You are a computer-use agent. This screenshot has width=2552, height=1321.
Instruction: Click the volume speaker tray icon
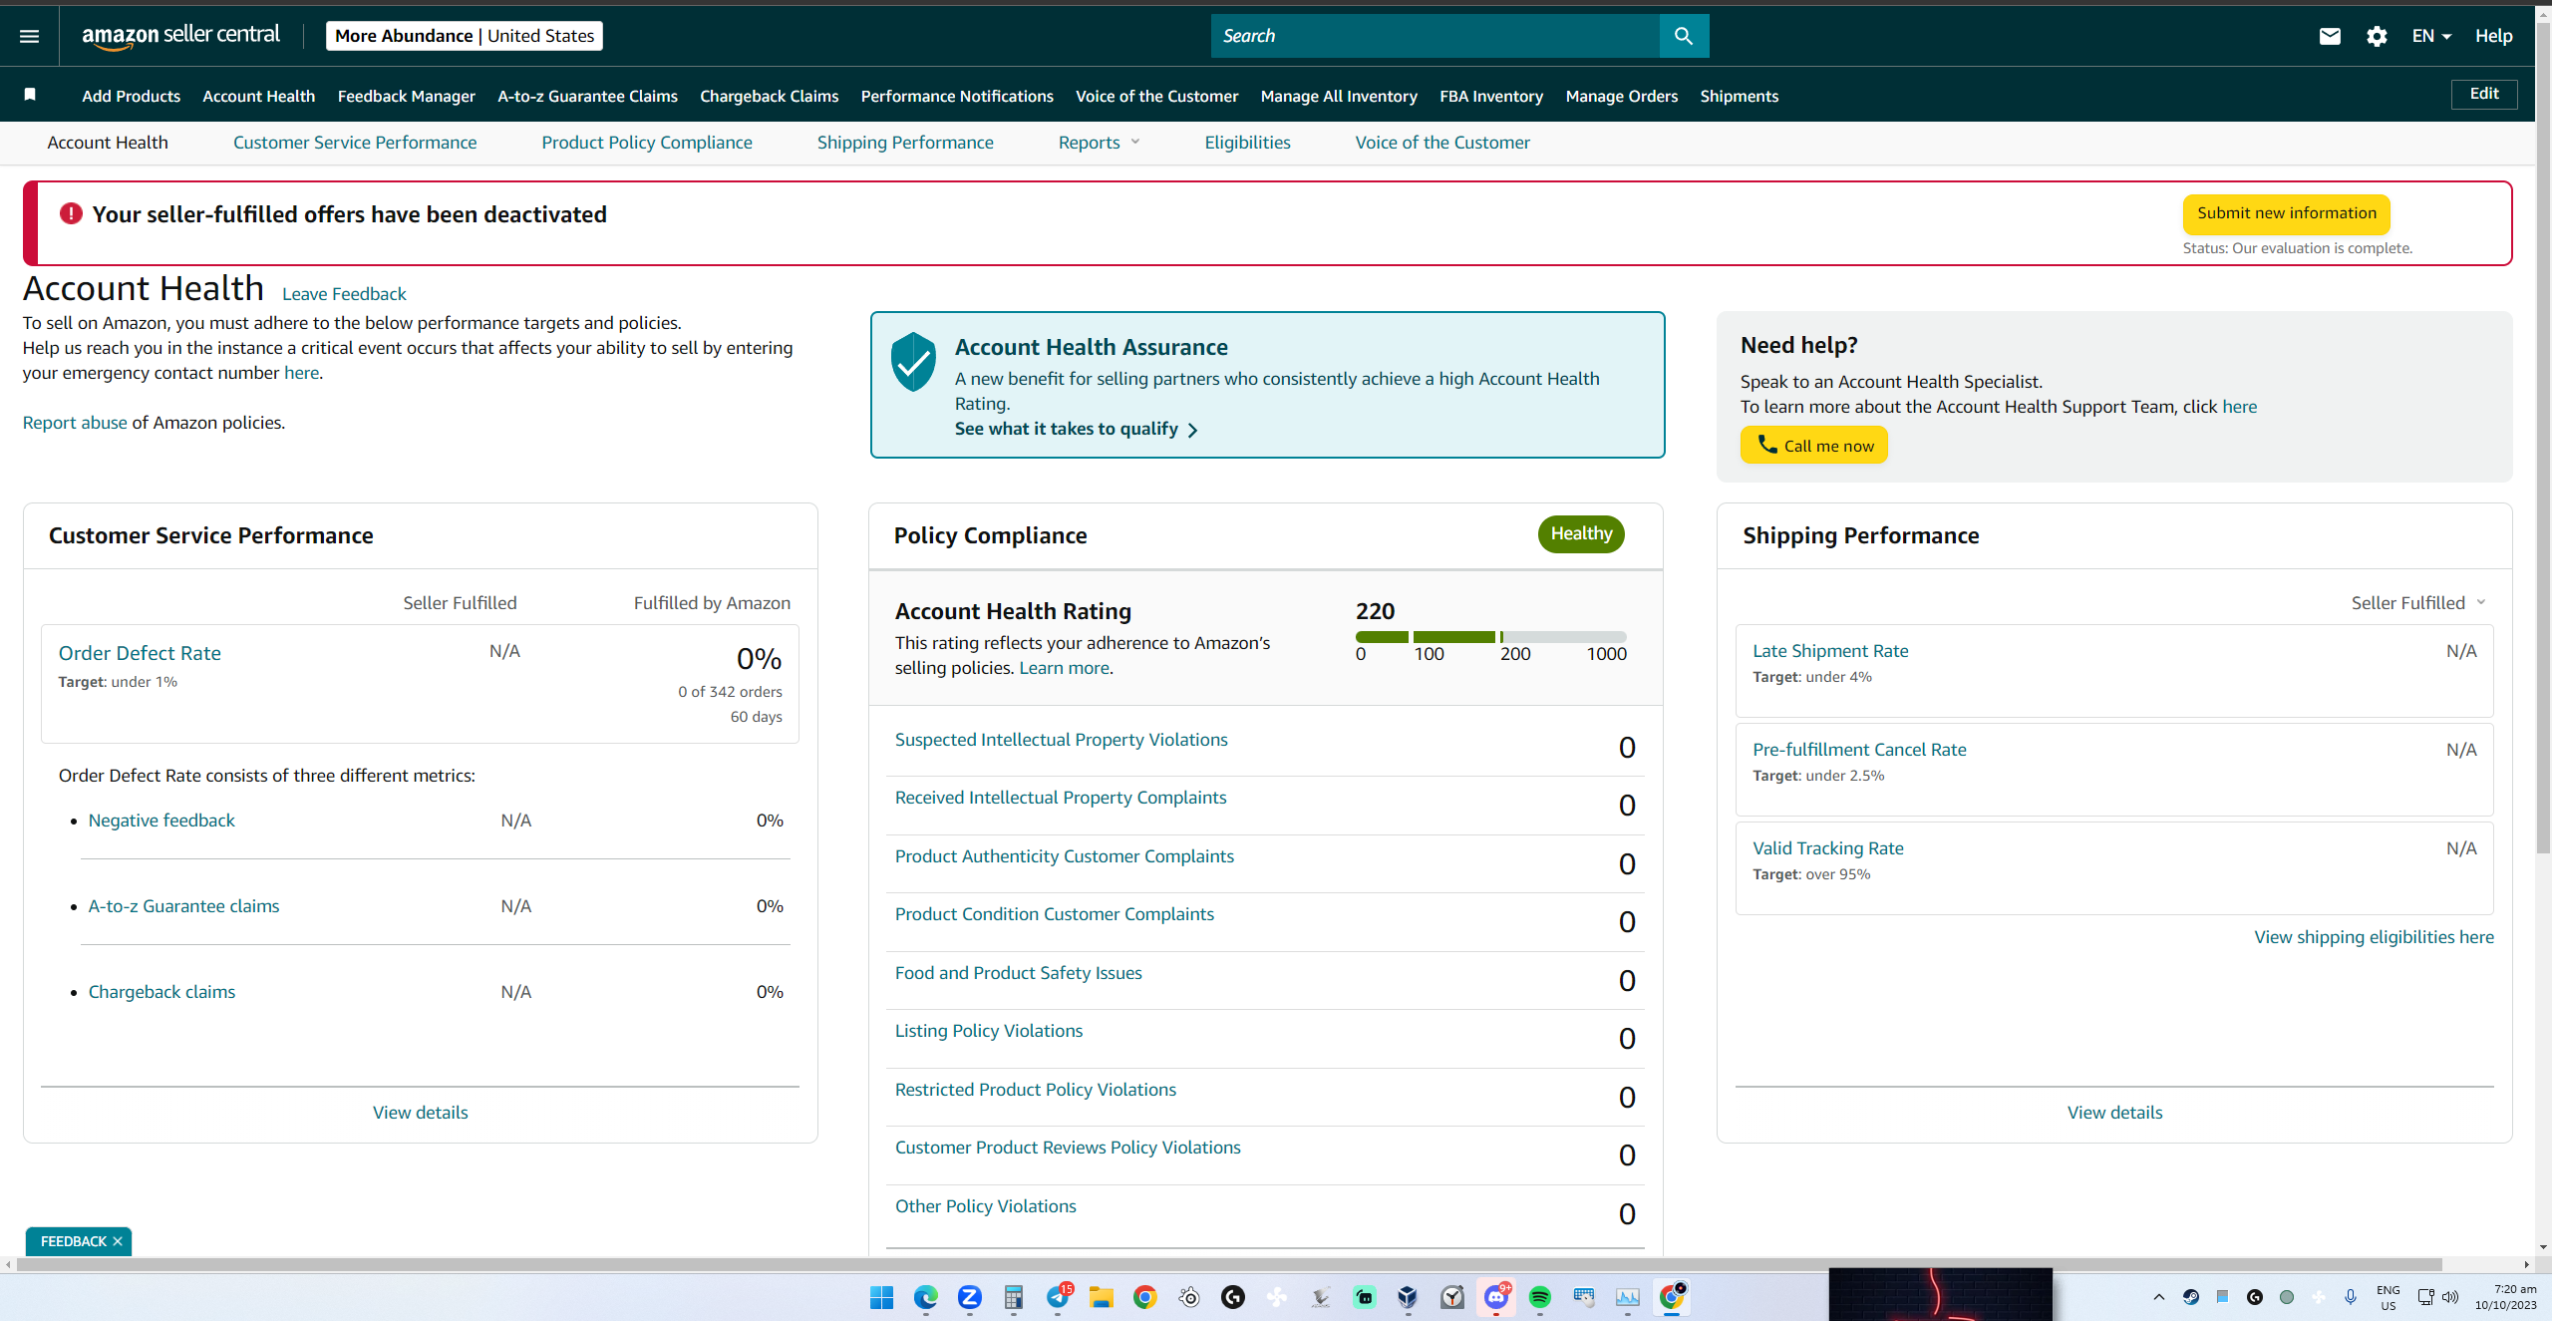click(2450, 1297)
